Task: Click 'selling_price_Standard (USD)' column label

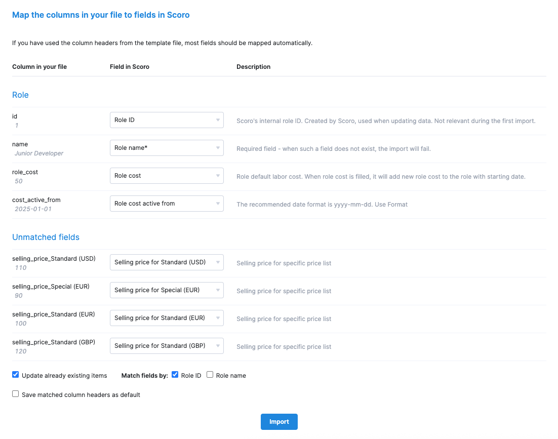Action: click(54, 259)
